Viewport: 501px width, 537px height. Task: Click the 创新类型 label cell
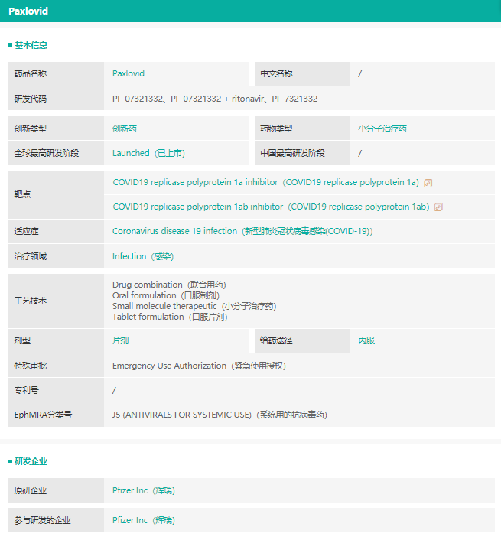point(56,129)
